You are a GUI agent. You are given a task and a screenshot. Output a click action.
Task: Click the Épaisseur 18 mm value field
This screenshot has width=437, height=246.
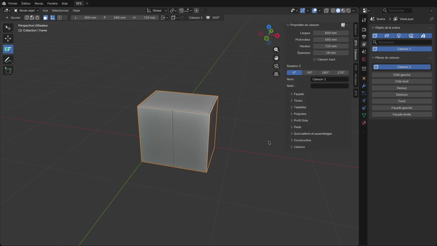point(331,53)
